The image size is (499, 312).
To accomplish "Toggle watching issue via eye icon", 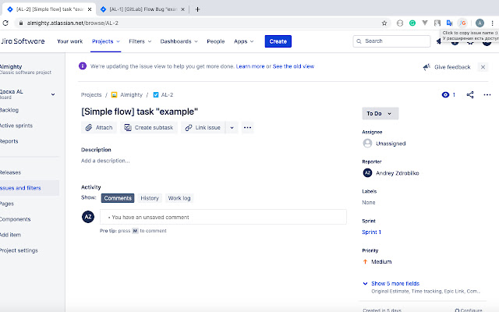I will [x=445, y=94].
